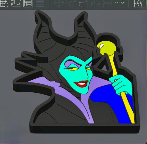This screenshot has height=144, width=147.
Task: Click the Auto Orient tool icon
Action: click(x=16, y=4)
